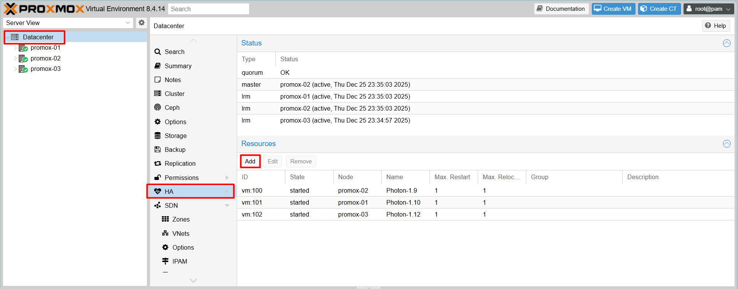Click the gear icon beside Server View
The image size is (738, 289).
coord(142,23)
